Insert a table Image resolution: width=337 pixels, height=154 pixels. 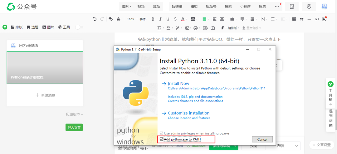[294, 19]
